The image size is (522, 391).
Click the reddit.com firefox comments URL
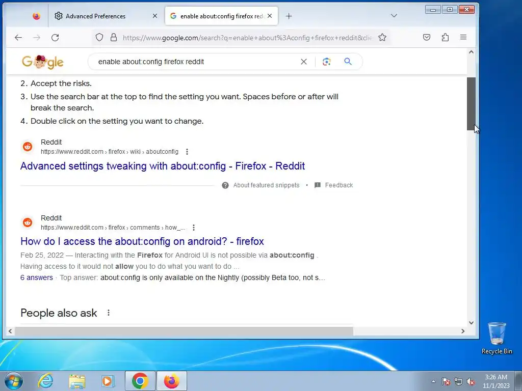click(113, 228)
